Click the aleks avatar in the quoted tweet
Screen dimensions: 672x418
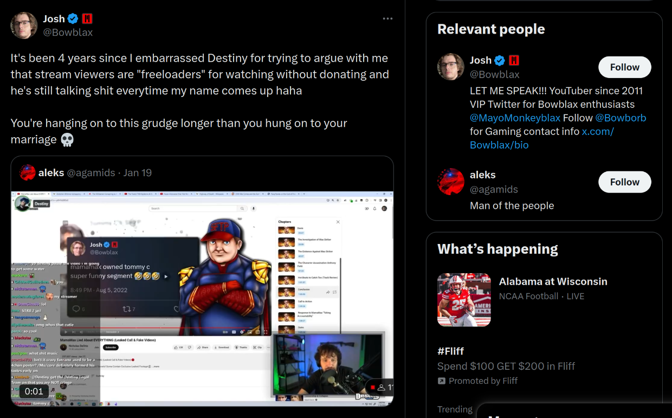[28, 173]
